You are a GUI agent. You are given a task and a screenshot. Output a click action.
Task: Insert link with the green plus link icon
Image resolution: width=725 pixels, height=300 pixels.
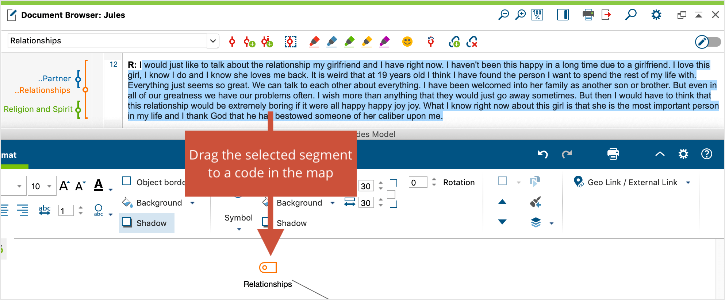pos(454,42)
